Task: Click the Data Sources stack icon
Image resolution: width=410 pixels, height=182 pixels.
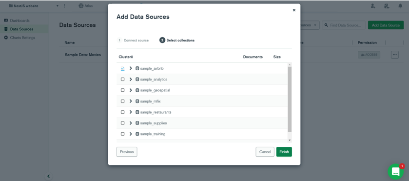Action: click(x=6, y=29)
